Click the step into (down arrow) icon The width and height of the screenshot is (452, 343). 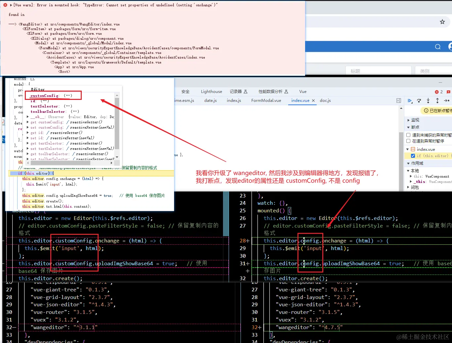tap(428, 101)
